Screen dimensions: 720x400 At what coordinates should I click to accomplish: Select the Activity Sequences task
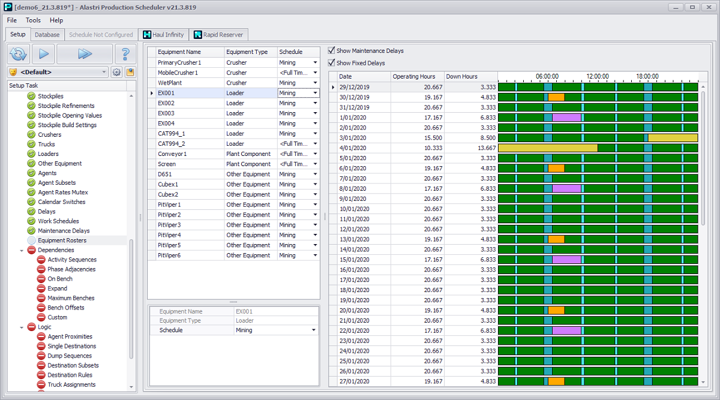72,260
